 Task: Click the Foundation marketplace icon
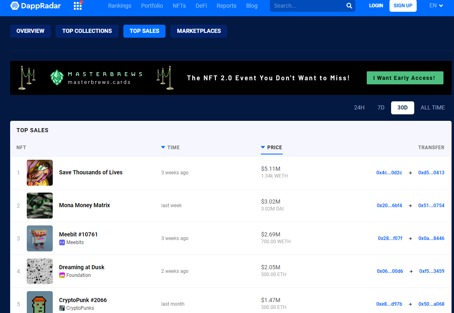click(x=62, y=275)
